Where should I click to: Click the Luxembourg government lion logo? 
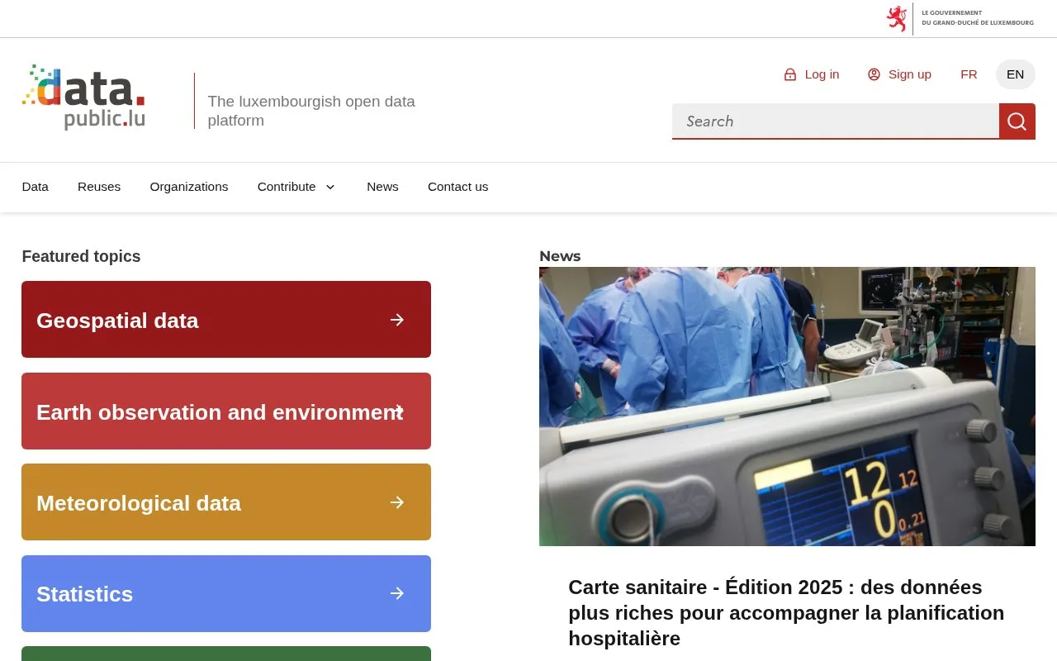point(897,18)
